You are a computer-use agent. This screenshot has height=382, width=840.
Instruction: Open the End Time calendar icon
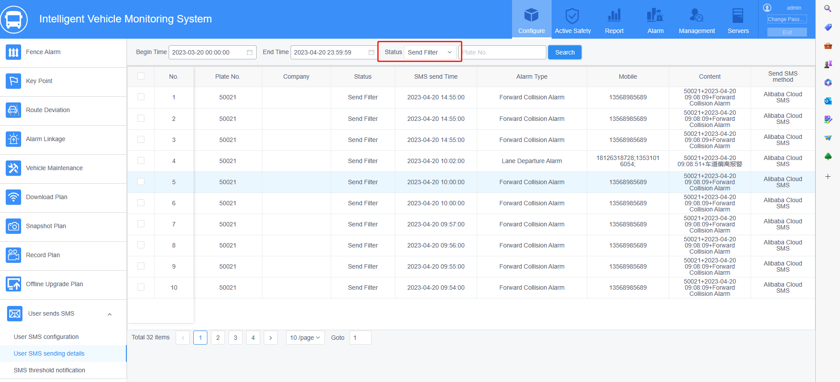[372, 52]
